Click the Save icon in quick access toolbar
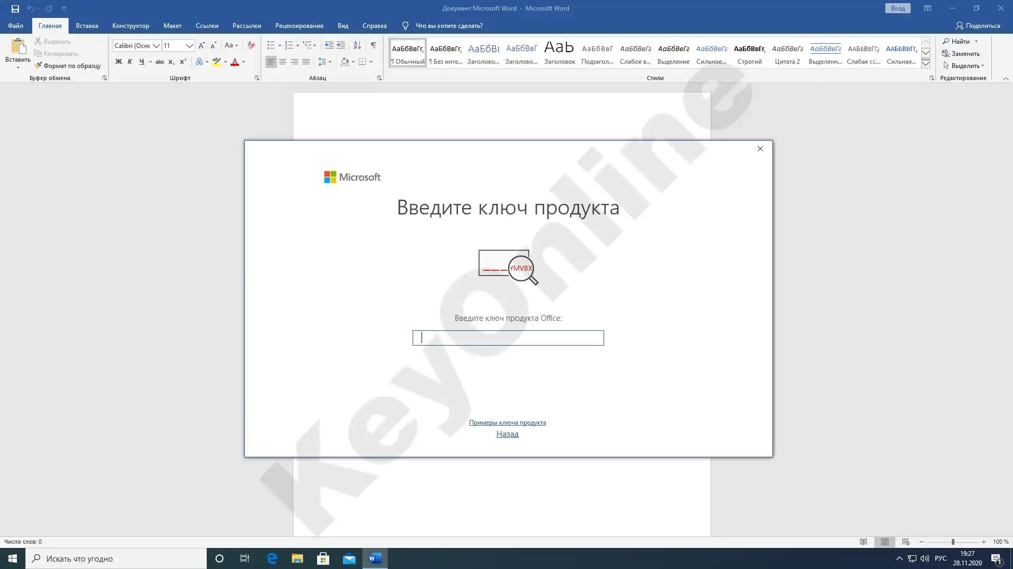 (15, 8)
